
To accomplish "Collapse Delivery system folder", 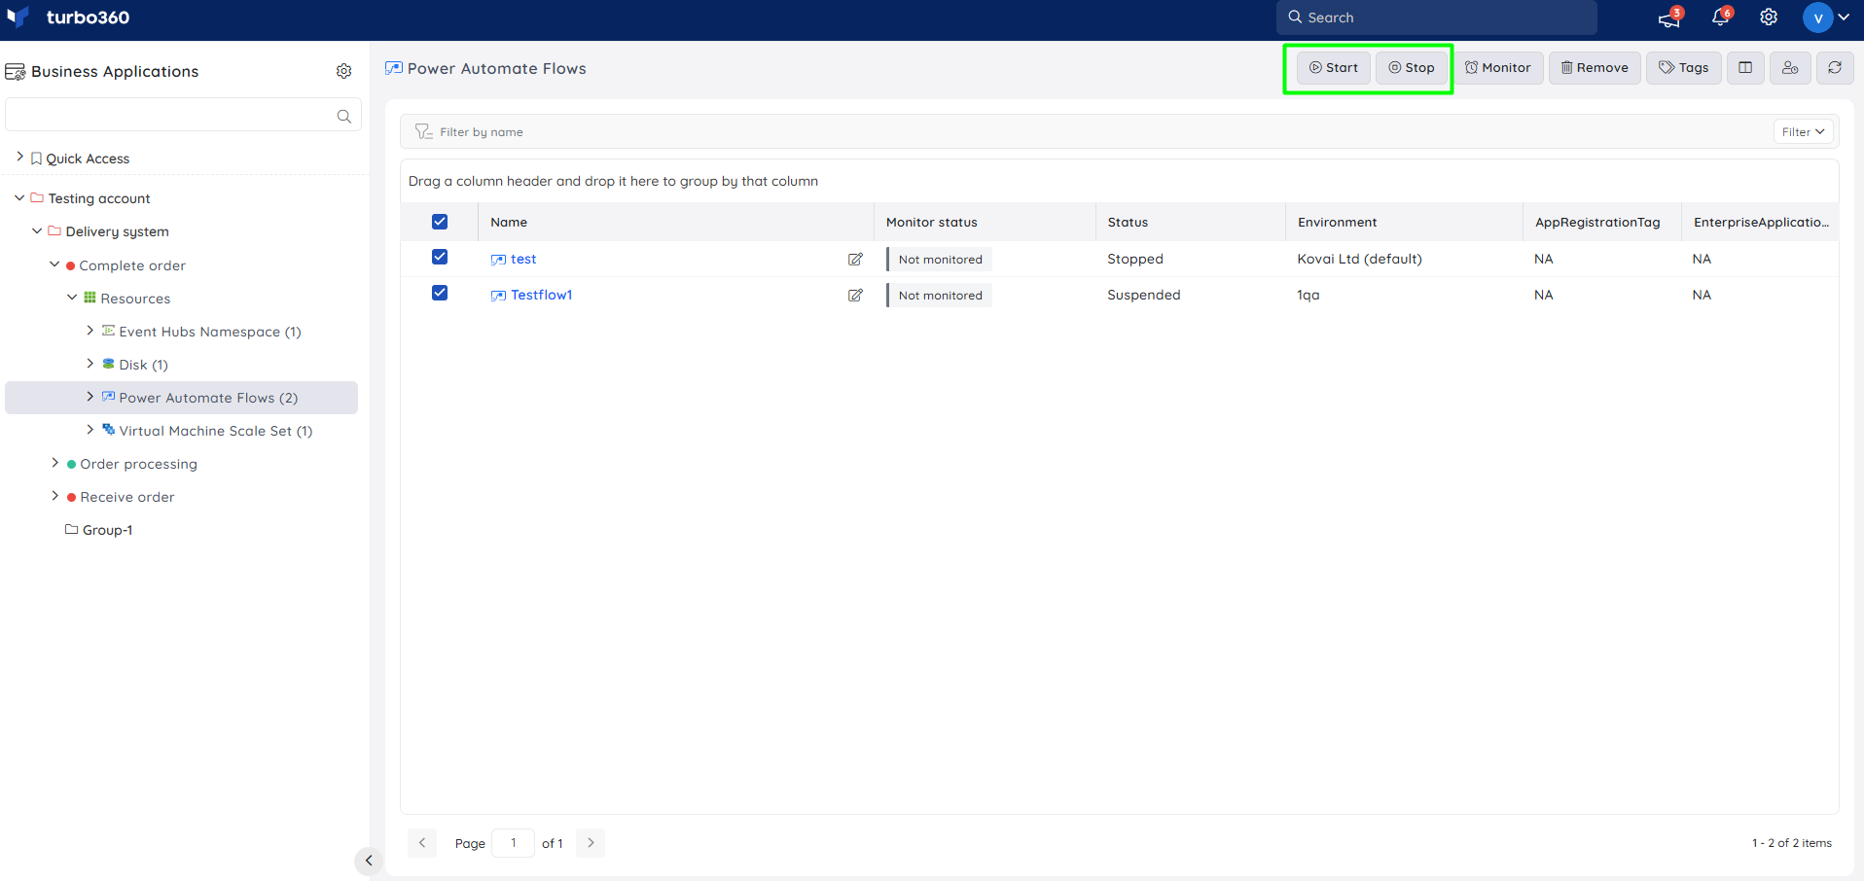I will pos(37,230).
